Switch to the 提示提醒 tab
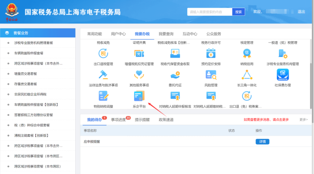The height and width of the screenshot is (174, 314). 142,120
